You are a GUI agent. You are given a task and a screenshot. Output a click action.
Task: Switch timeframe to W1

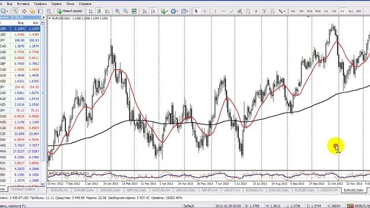coord(351,11)
